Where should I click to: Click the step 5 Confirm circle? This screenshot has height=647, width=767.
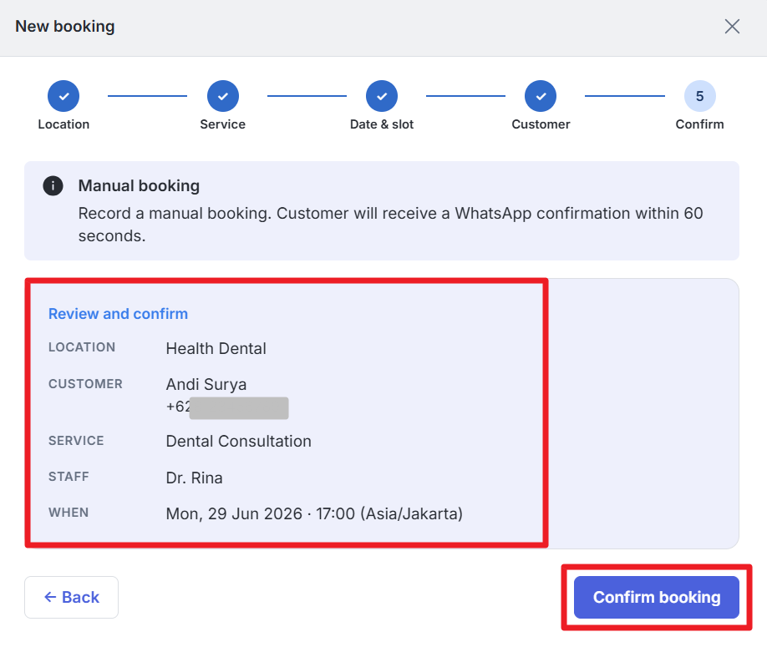coord(699,96)
